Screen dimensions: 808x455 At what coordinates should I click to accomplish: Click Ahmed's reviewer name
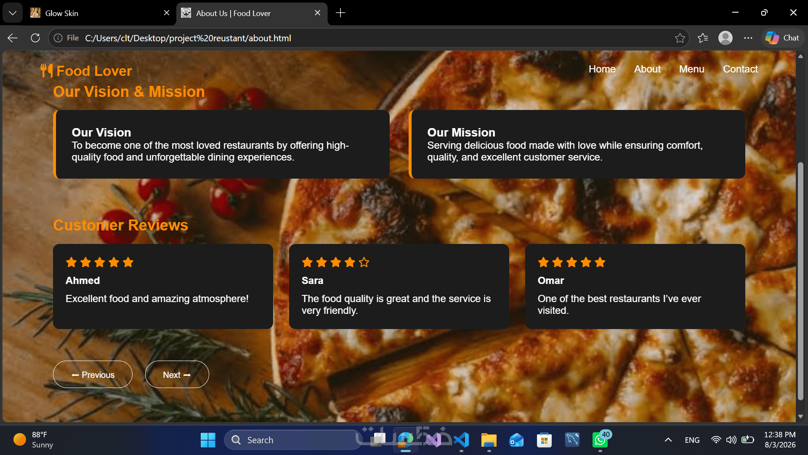click(82, 281)
